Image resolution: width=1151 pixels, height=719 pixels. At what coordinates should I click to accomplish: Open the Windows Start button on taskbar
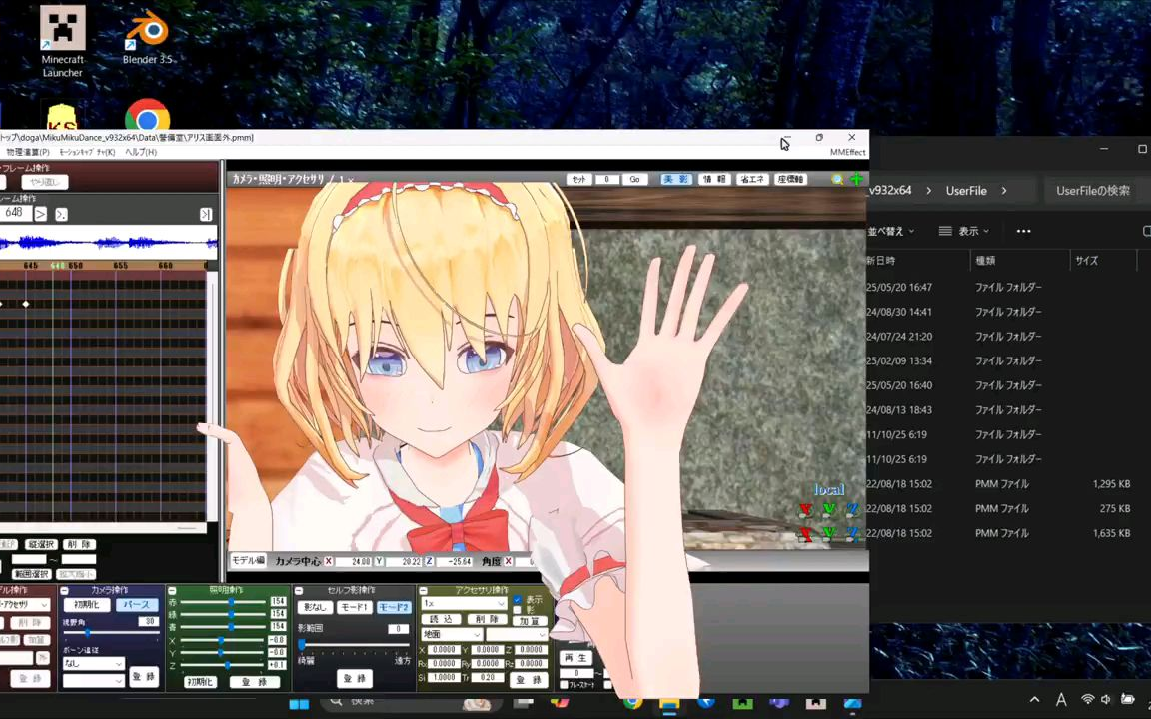coord(299,704)
